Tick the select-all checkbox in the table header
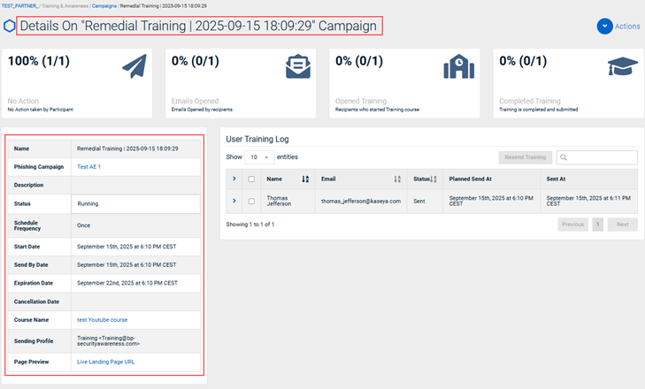 click(x=251, y=179)
